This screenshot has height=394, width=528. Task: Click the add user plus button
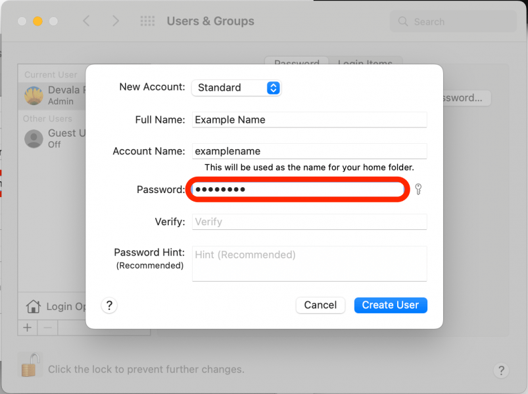27,328
